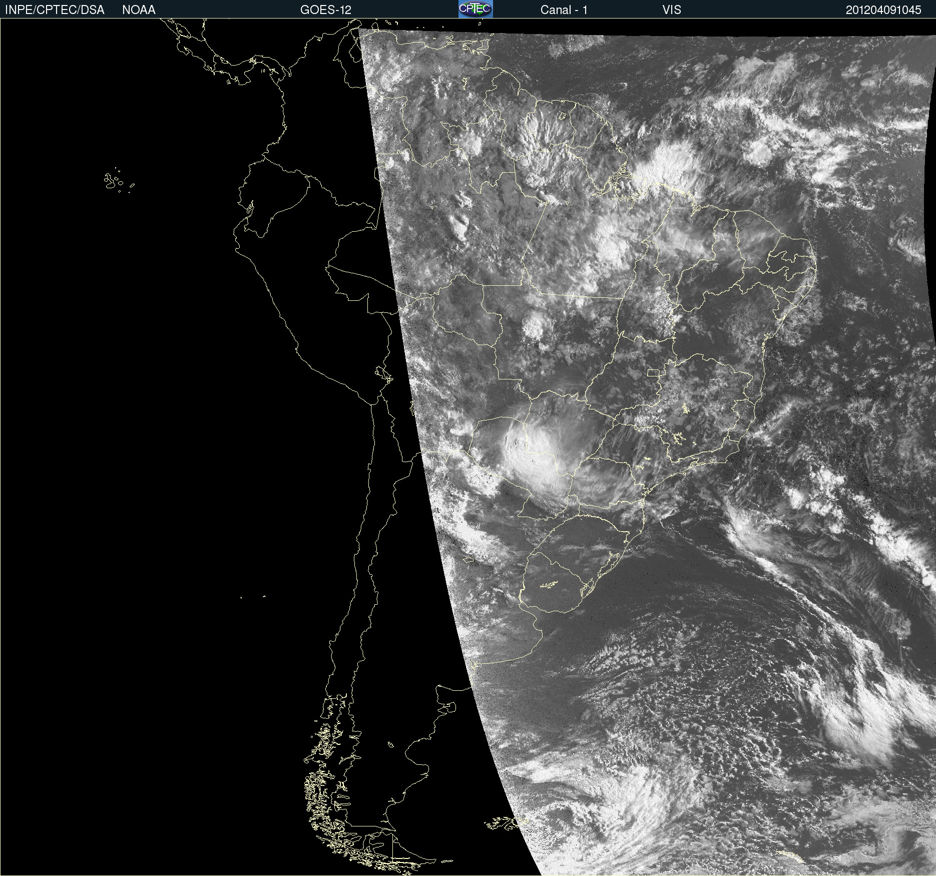936x876 pixels.
Task: Click the INPE/CPTEC/DSA header label
Action: pos(55,10)
